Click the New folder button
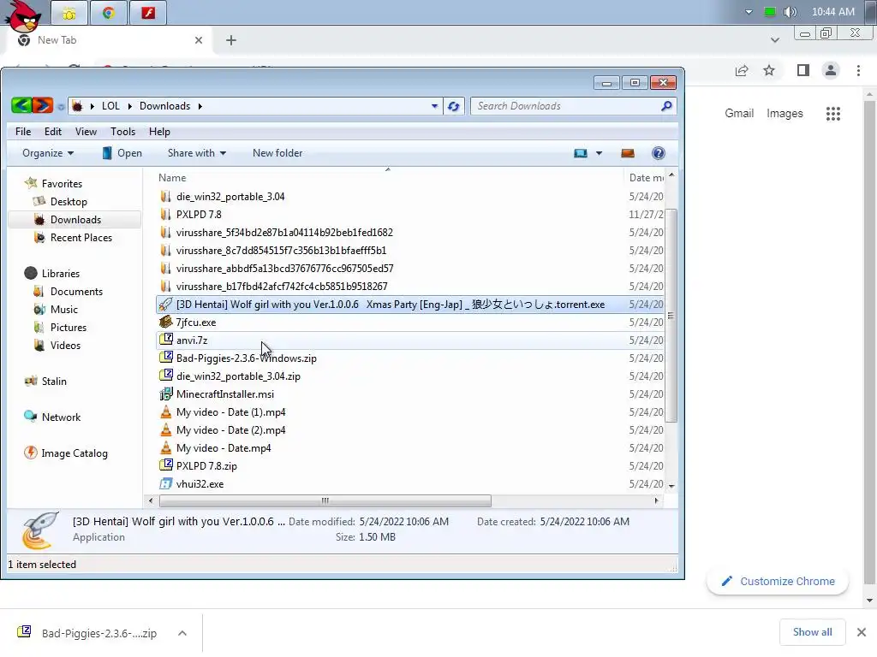 click(x=277, y=153)
